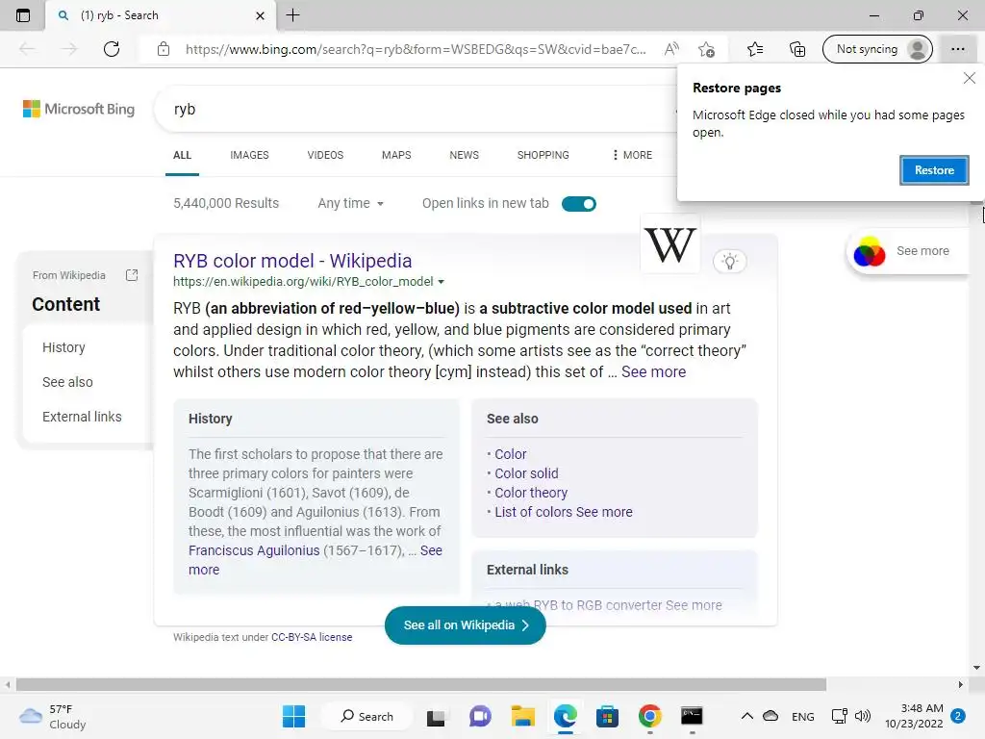Open Google Chrome from taskbar

tap(649, 716)
